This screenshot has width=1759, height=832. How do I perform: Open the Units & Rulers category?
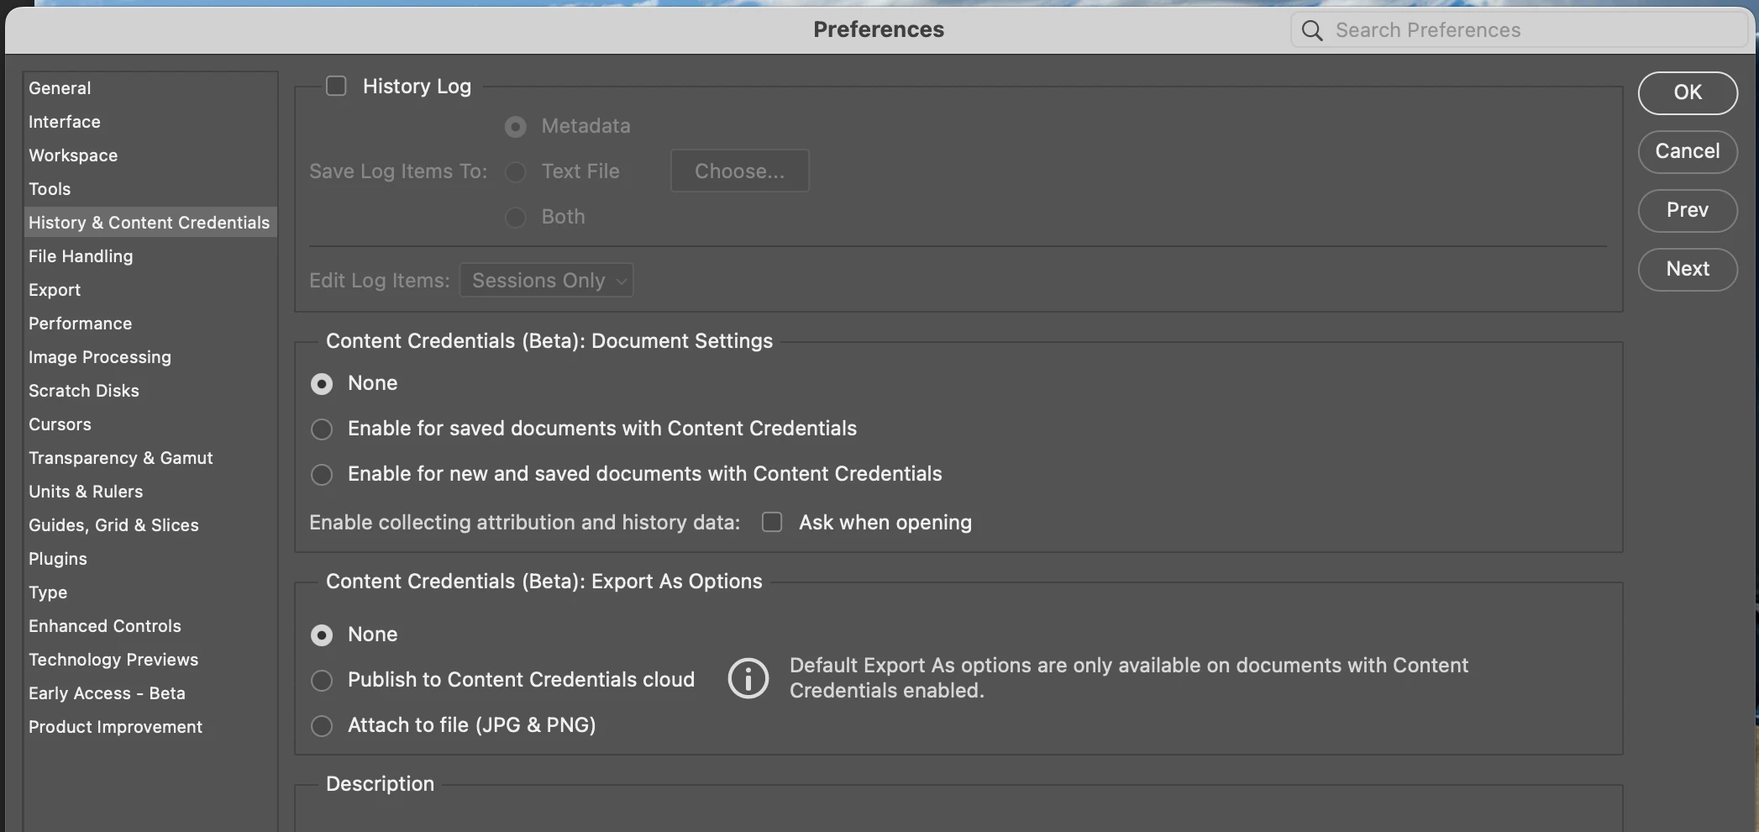coord(150,492)
